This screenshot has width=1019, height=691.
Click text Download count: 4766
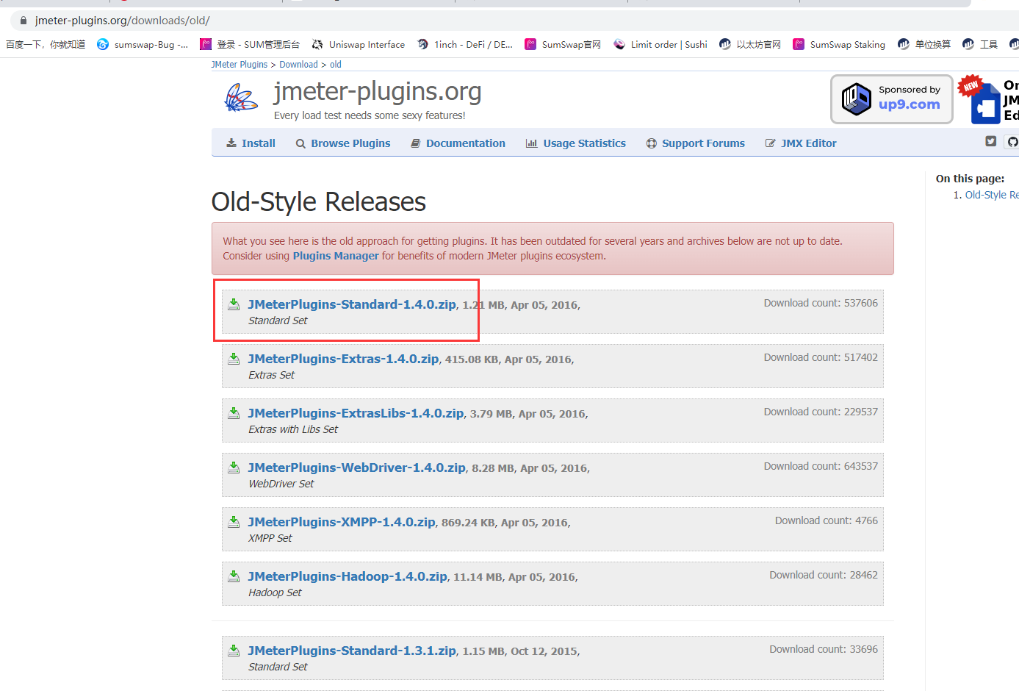coord(827,520)
